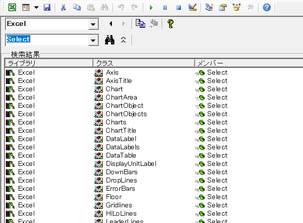Click the Break pause icon
Screen dimensions: 303x223
pos(165,7)
